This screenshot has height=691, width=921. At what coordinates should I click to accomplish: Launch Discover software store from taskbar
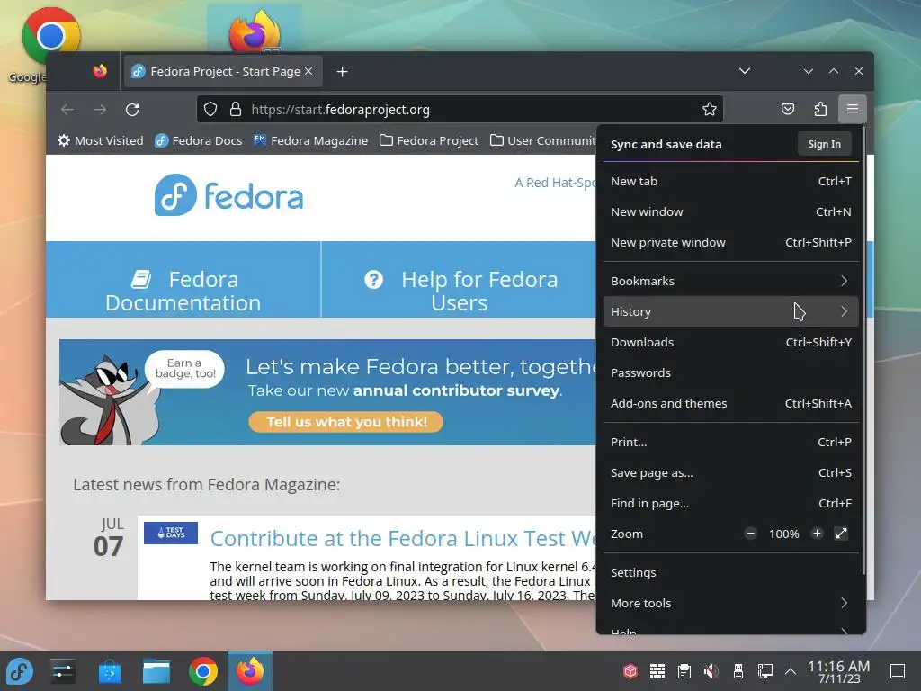coord(109,671)
